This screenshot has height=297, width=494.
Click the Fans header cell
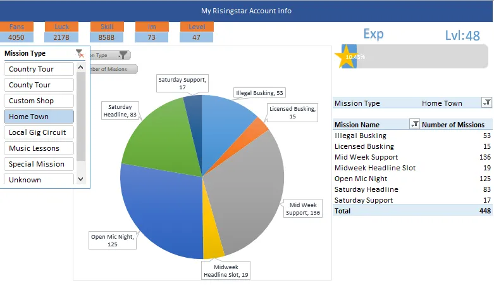pyautogui.click(x=16, y=27)
